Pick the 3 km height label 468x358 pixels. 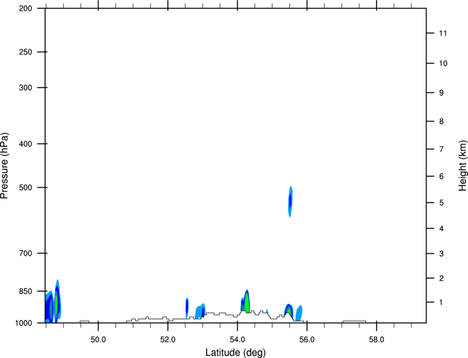442,254
